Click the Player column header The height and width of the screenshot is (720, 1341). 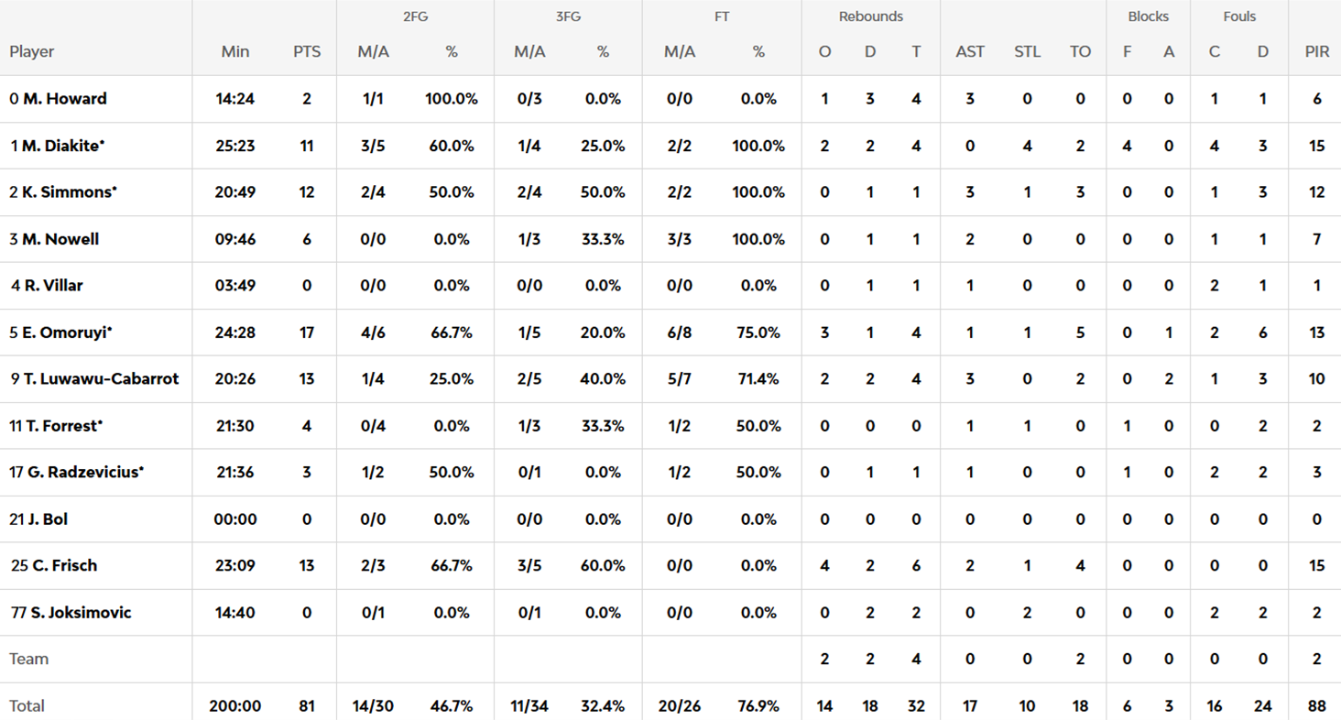32,52
